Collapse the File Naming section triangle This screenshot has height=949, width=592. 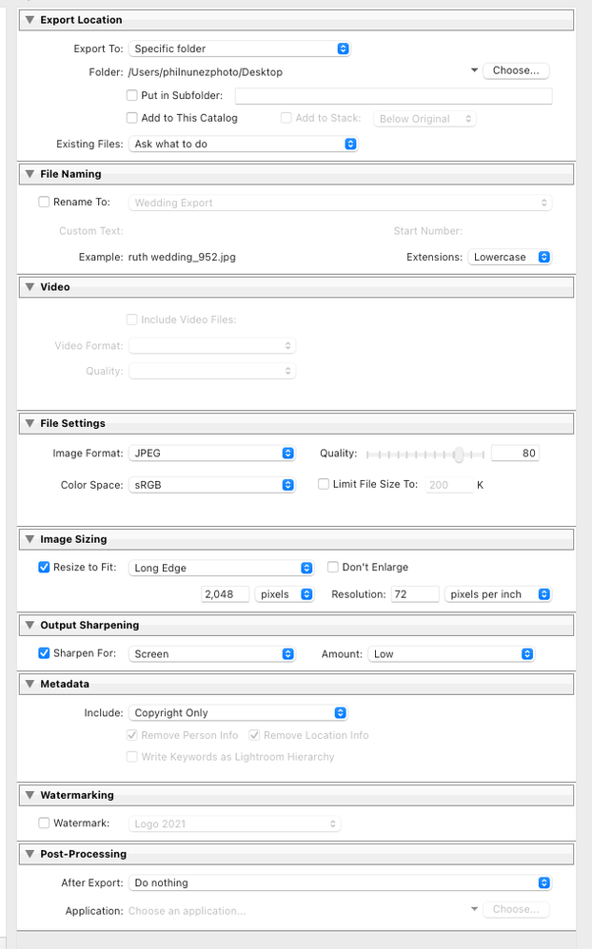pyautogui.click(x=30, y=174)
